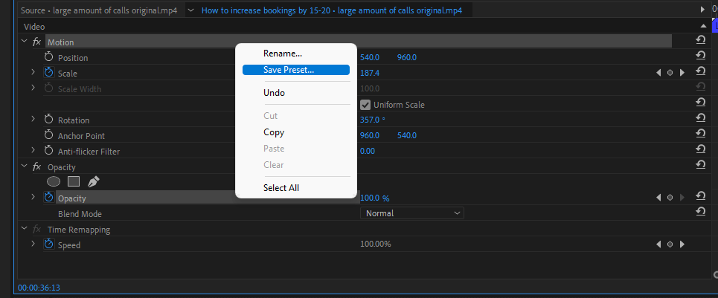
Task: Reset the Anchor Point parameter
Action: pyautogui.click(x=700, y=133)
